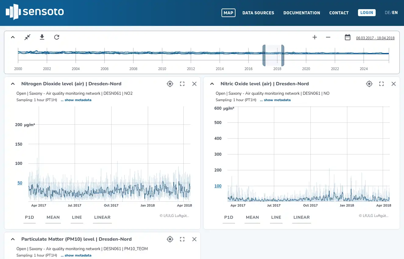Open the Data Sources menu item
This screenshot has height=259, width=404.
coord(258,13)
